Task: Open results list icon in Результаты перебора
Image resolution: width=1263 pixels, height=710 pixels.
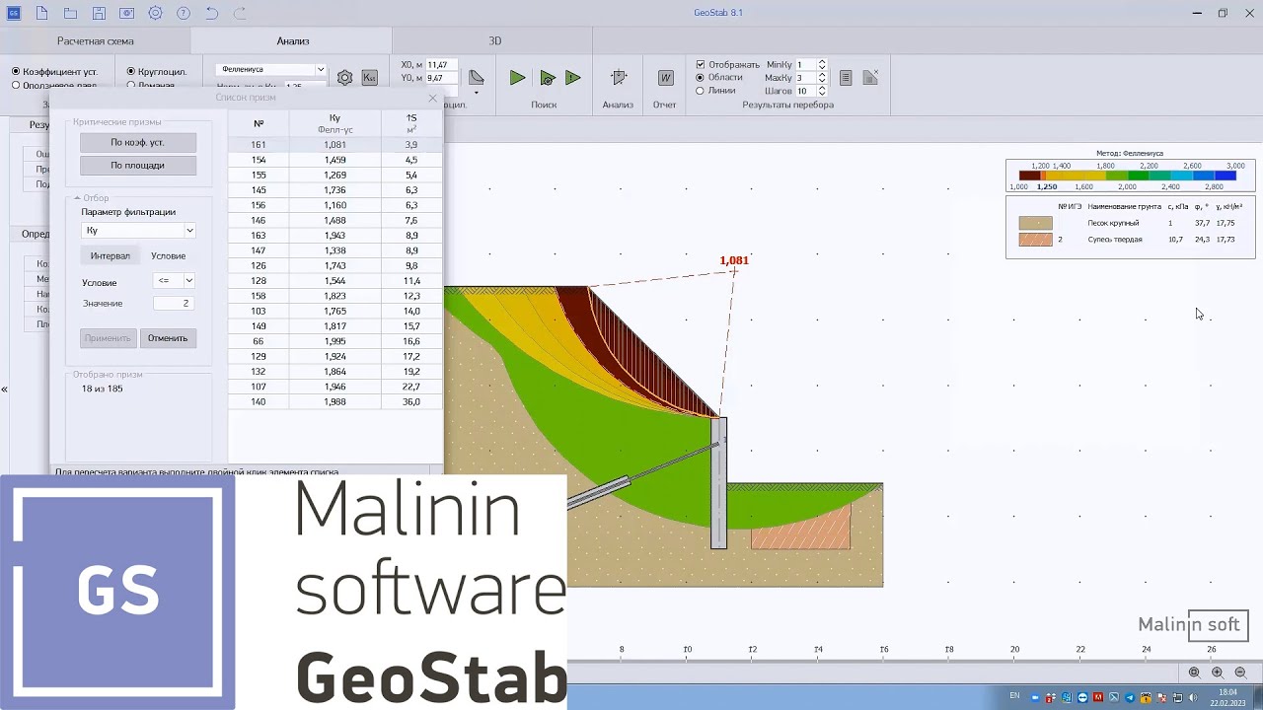Action: tap(846, 78)
